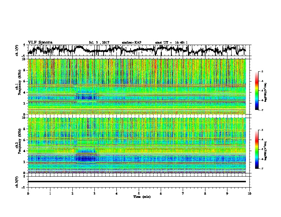The width and height of the screenshot is (281, 217).
Task: Click the time axis tick label '2'
Action: (x=72, y=194)
